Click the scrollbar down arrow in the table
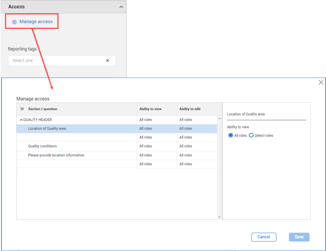Image resolution: width=326 pixels, height=251 pixels. [220, 217]
